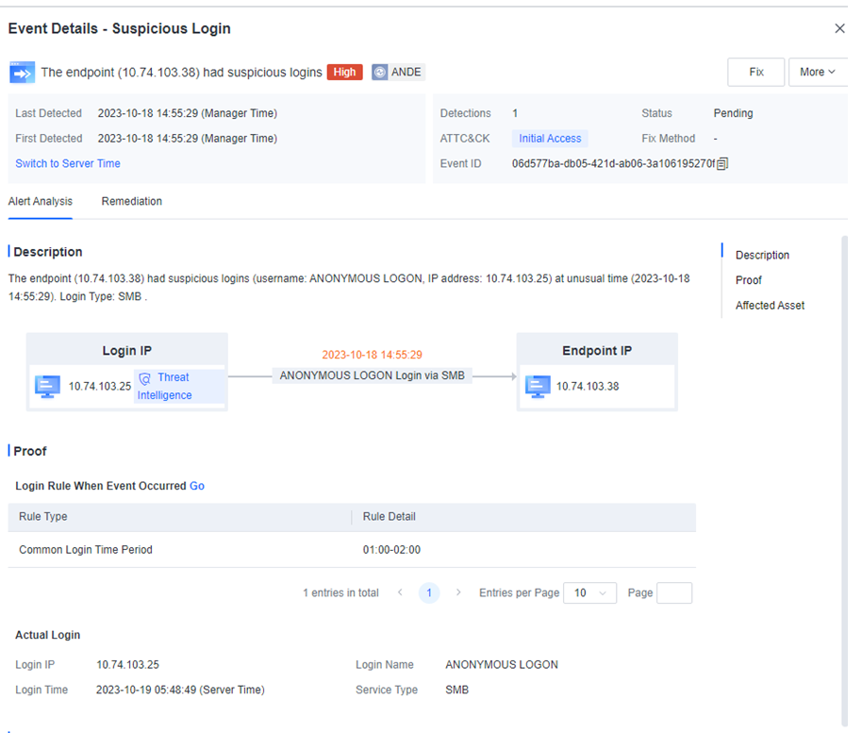Click the Initial Access ATT&CK tag
Screen dimensions: 862x733
pyautogui.click(x=550, y=139)
